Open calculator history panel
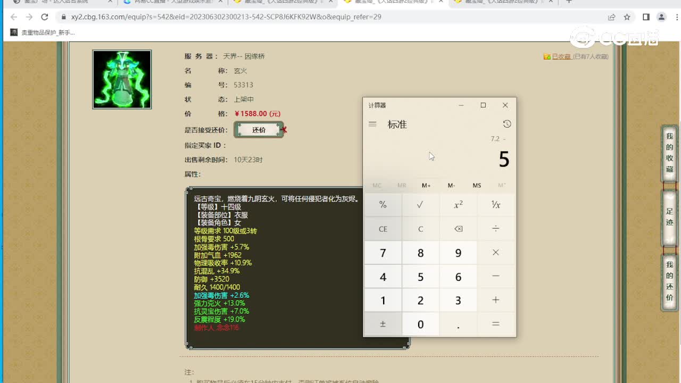The width and height of the screenshot is (681, 383). coord(506,124)
